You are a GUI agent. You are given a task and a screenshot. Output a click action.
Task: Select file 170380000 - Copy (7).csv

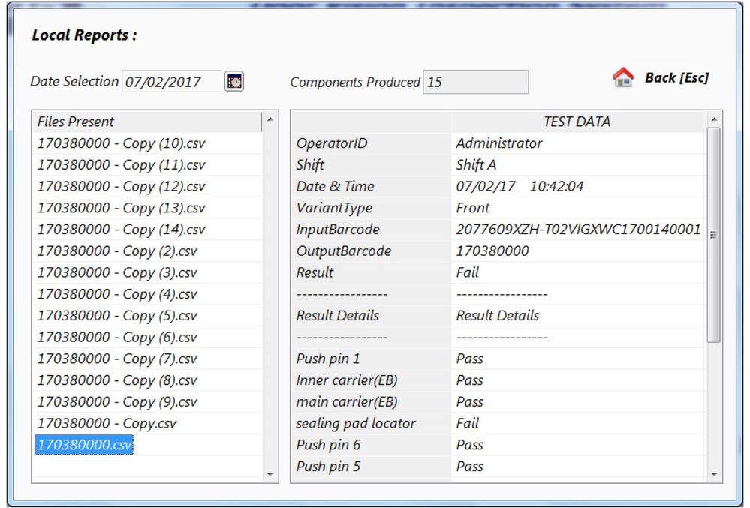[x=147, y=359]
